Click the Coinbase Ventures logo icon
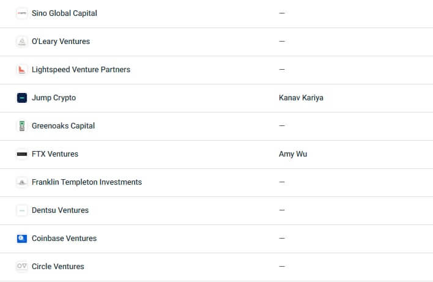The image size is (433, 282). 22,239
